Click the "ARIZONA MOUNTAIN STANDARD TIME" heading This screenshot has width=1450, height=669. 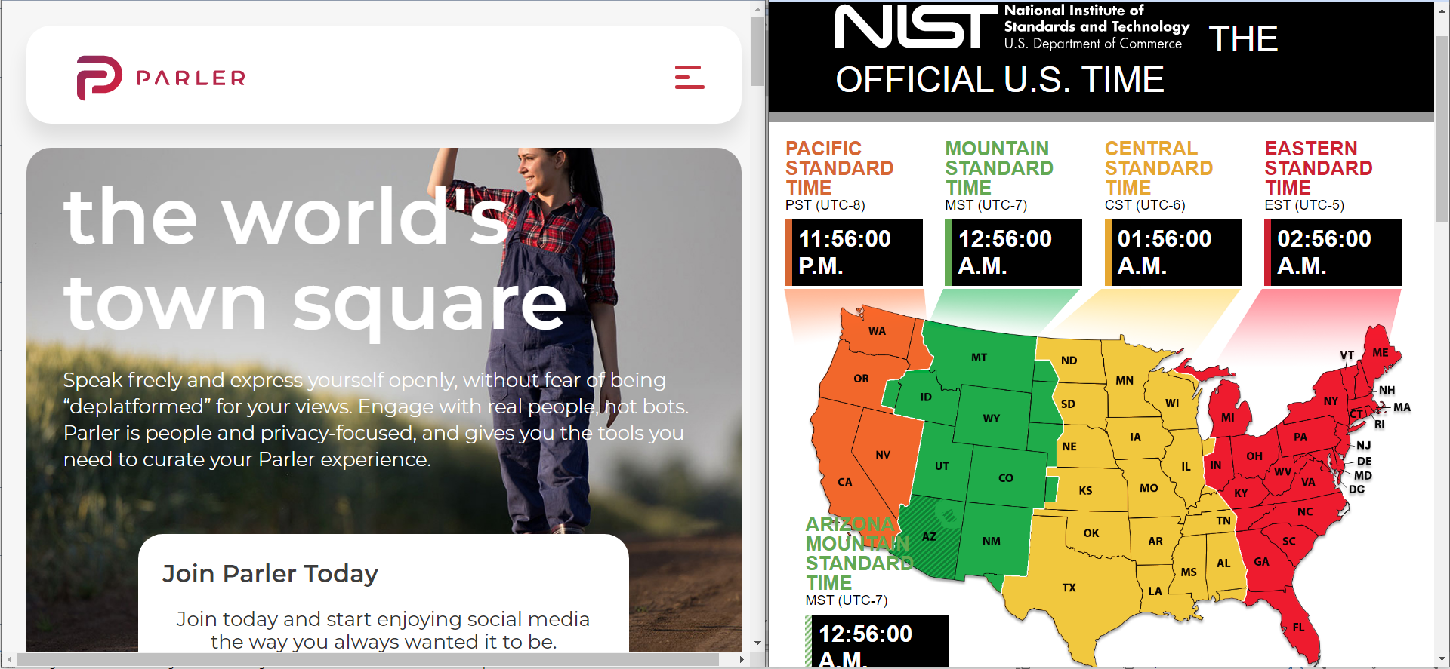pyautogui.click(x=859, y=554)
